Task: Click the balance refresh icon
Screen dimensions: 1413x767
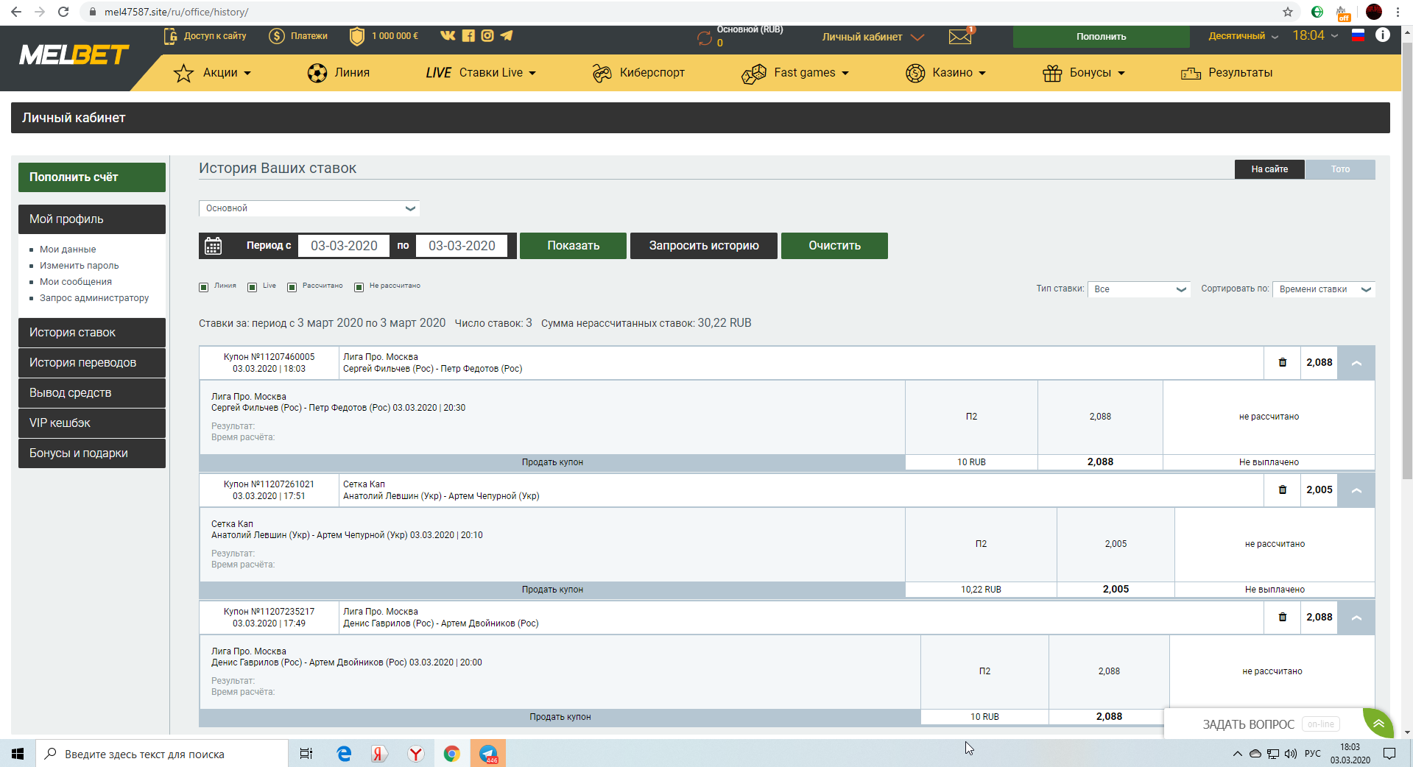Action: pyautogui.click(x=705, y=38)
